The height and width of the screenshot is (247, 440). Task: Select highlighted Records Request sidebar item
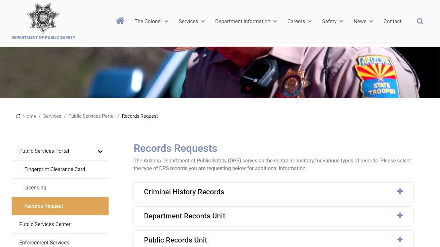[60, 206]
